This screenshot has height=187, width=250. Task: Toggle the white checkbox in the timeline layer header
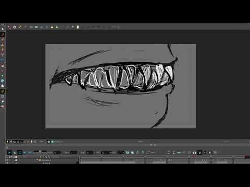[16, 157]
